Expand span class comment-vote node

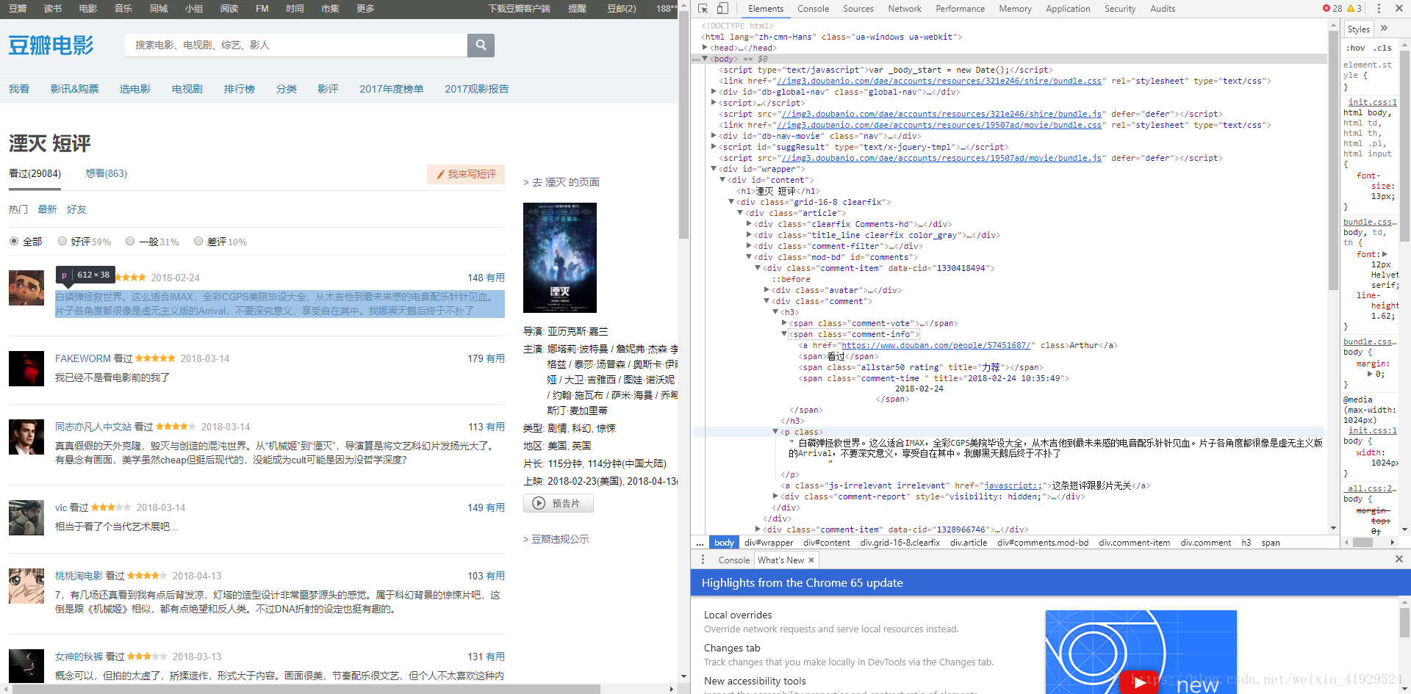(784, 323)
